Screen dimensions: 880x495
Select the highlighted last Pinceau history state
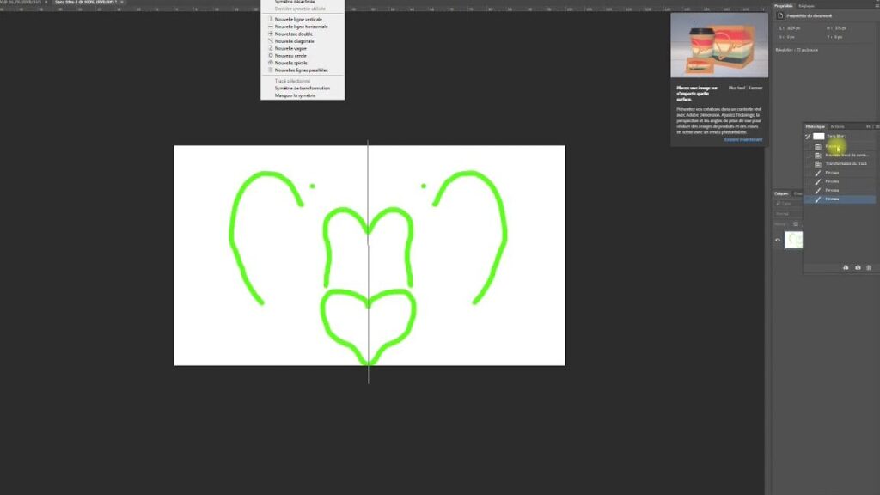[x=839, y=199]
